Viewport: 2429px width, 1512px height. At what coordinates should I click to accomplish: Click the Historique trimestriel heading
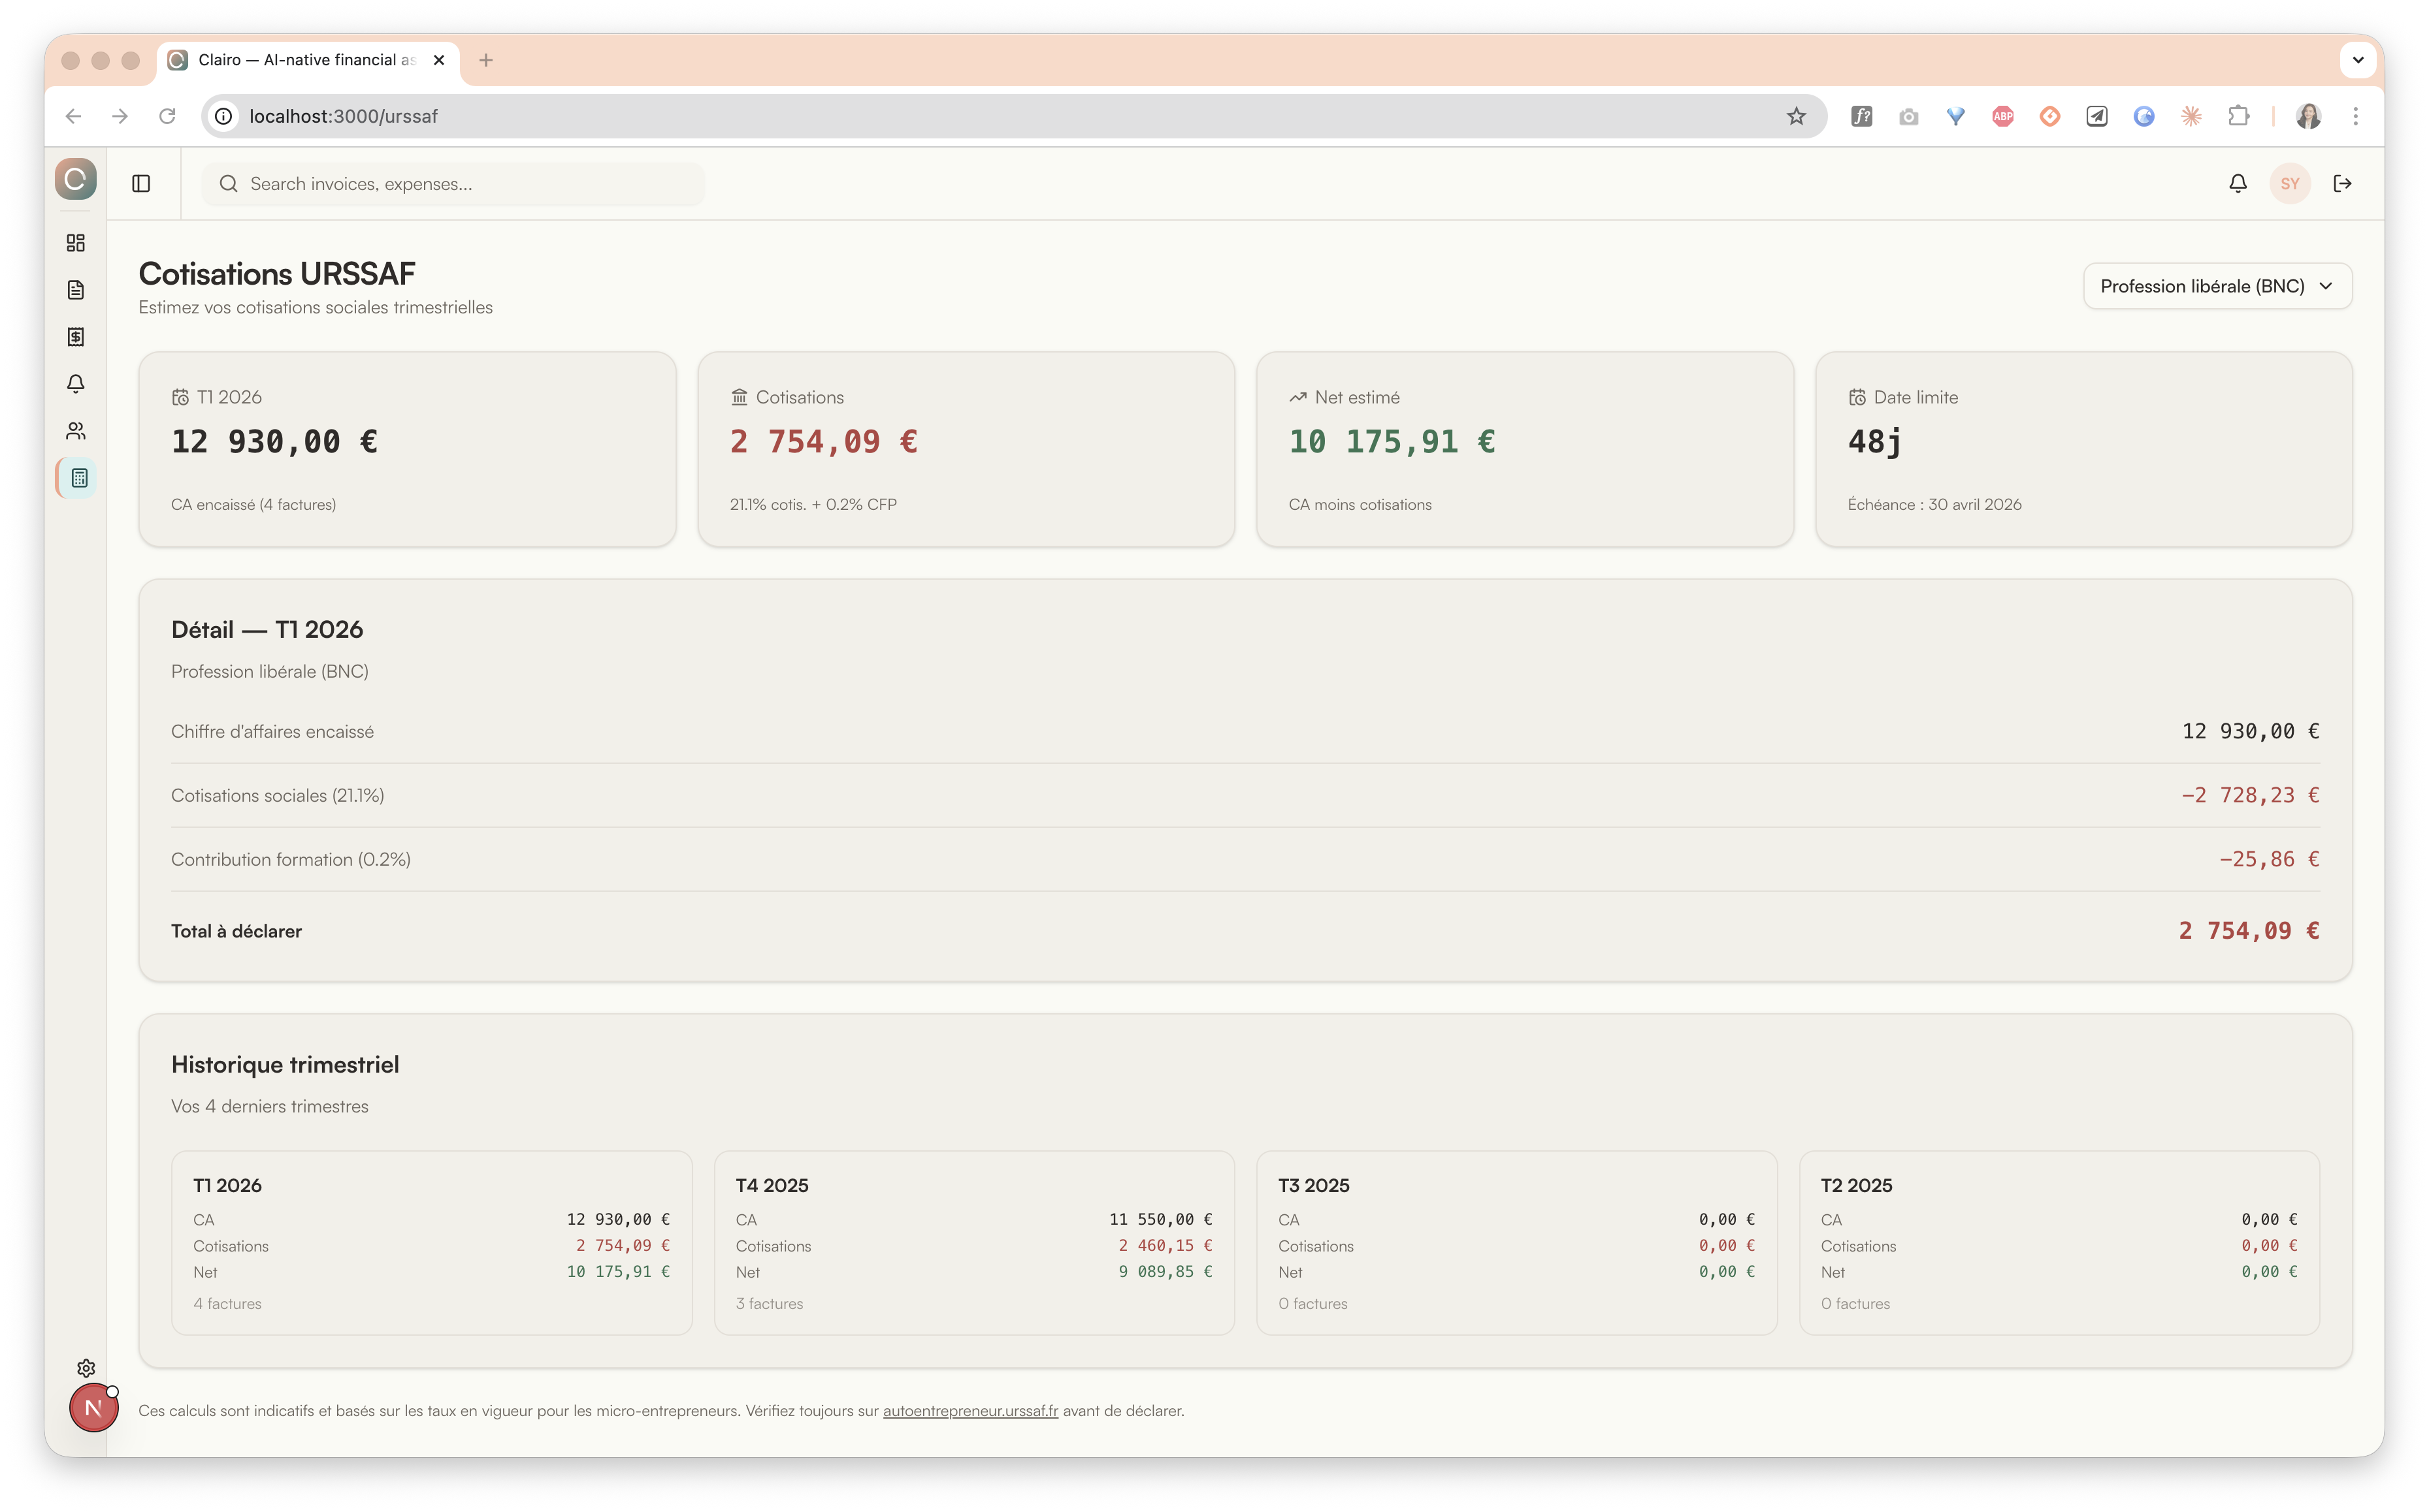coord(285,1065)
